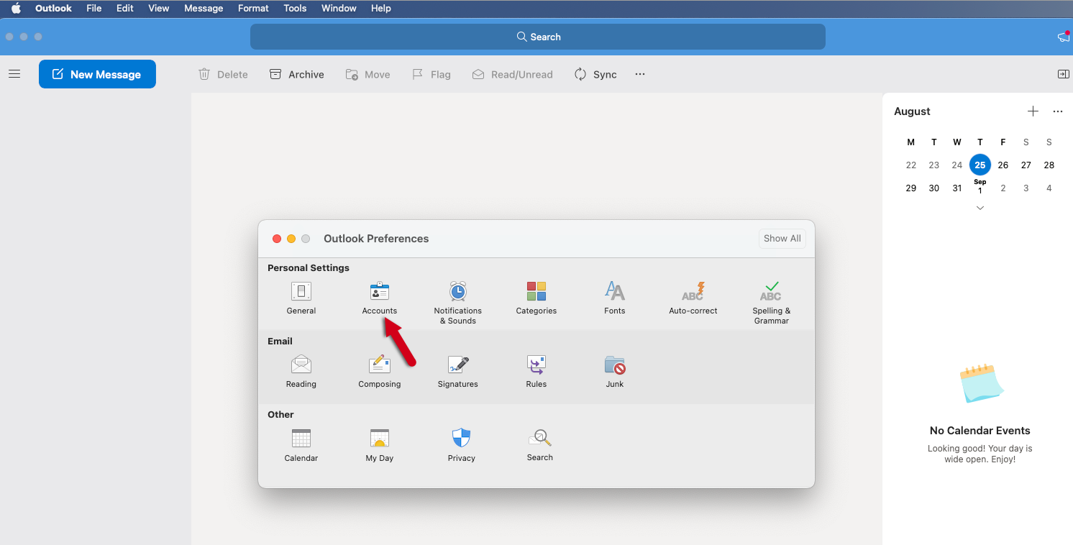Click Show All in Outlook Preferences
The image size is (1073, 545).
point(782,239)
